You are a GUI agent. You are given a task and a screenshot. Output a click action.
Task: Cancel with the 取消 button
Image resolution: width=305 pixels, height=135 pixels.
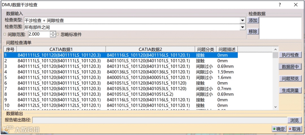pos(295,129)
